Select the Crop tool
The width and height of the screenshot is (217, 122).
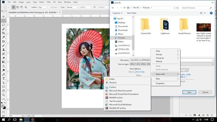click(4, 33)
